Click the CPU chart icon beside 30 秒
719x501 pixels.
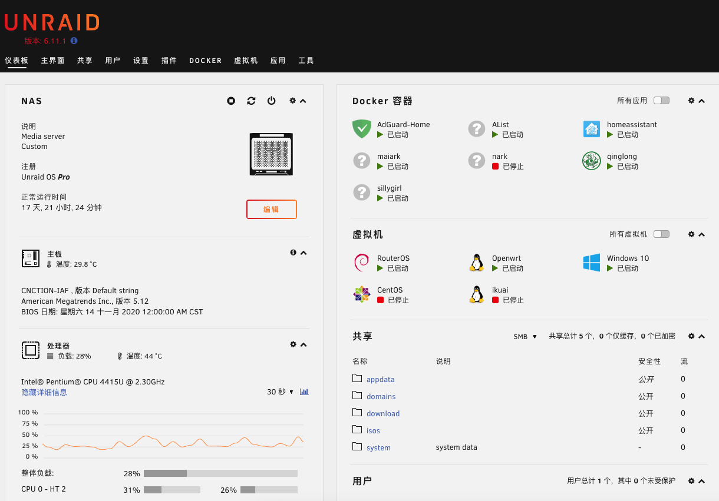pyautogui.click(x=304, y=391)
